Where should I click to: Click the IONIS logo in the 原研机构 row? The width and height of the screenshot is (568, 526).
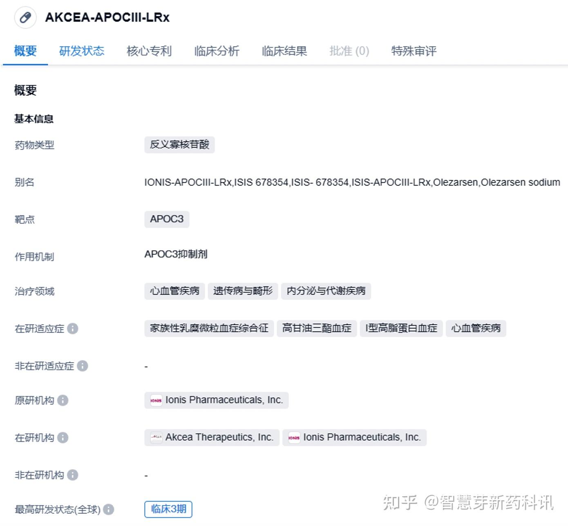tap(157, 401)
